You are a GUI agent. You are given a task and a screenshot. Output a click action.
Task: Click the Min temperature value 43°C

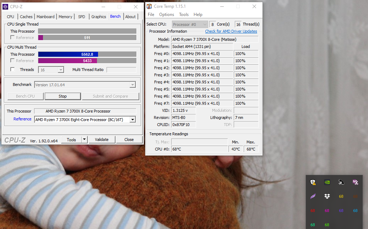pyautogui.click(x=236, y=149)
